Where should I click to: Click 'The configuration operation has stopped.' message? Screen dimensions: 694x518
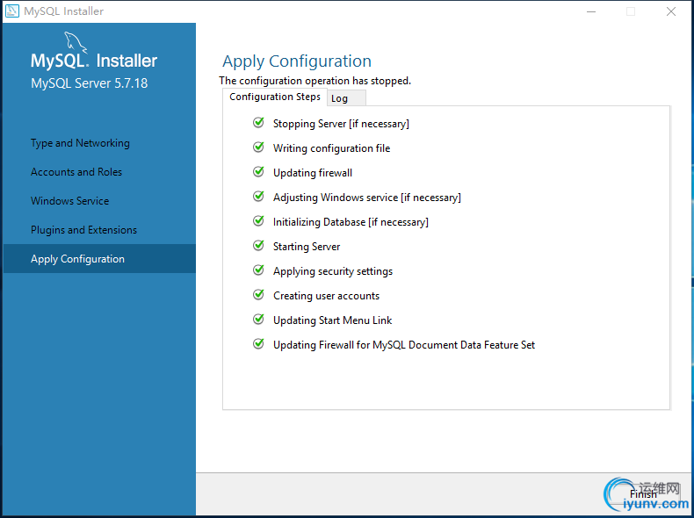[x=314, y=81]
